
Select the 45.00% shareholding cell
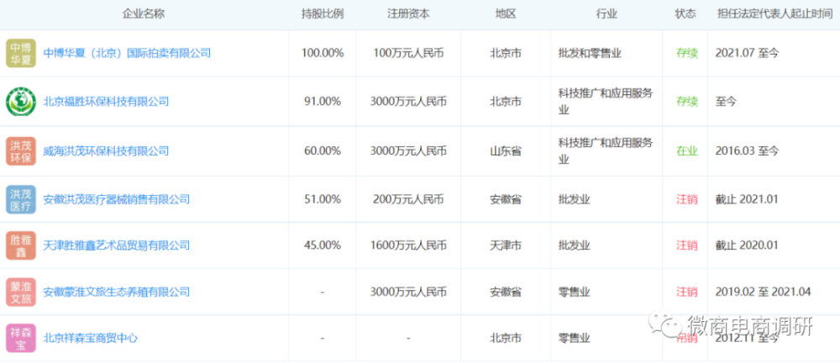pyautogui.click(x=322, y=245)
